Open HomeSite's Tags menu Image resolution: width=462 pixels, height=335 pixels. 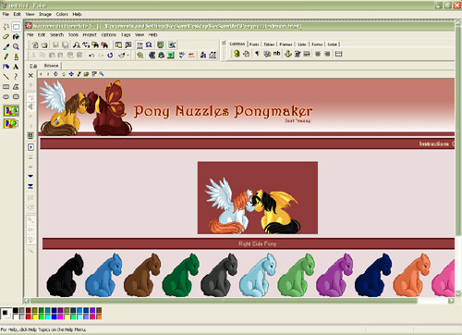coord(126,35)
